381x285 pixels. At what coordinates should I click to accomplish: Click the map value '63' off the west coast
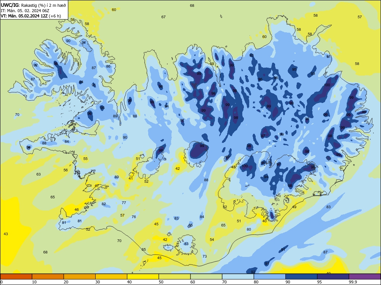pos(38,174)
